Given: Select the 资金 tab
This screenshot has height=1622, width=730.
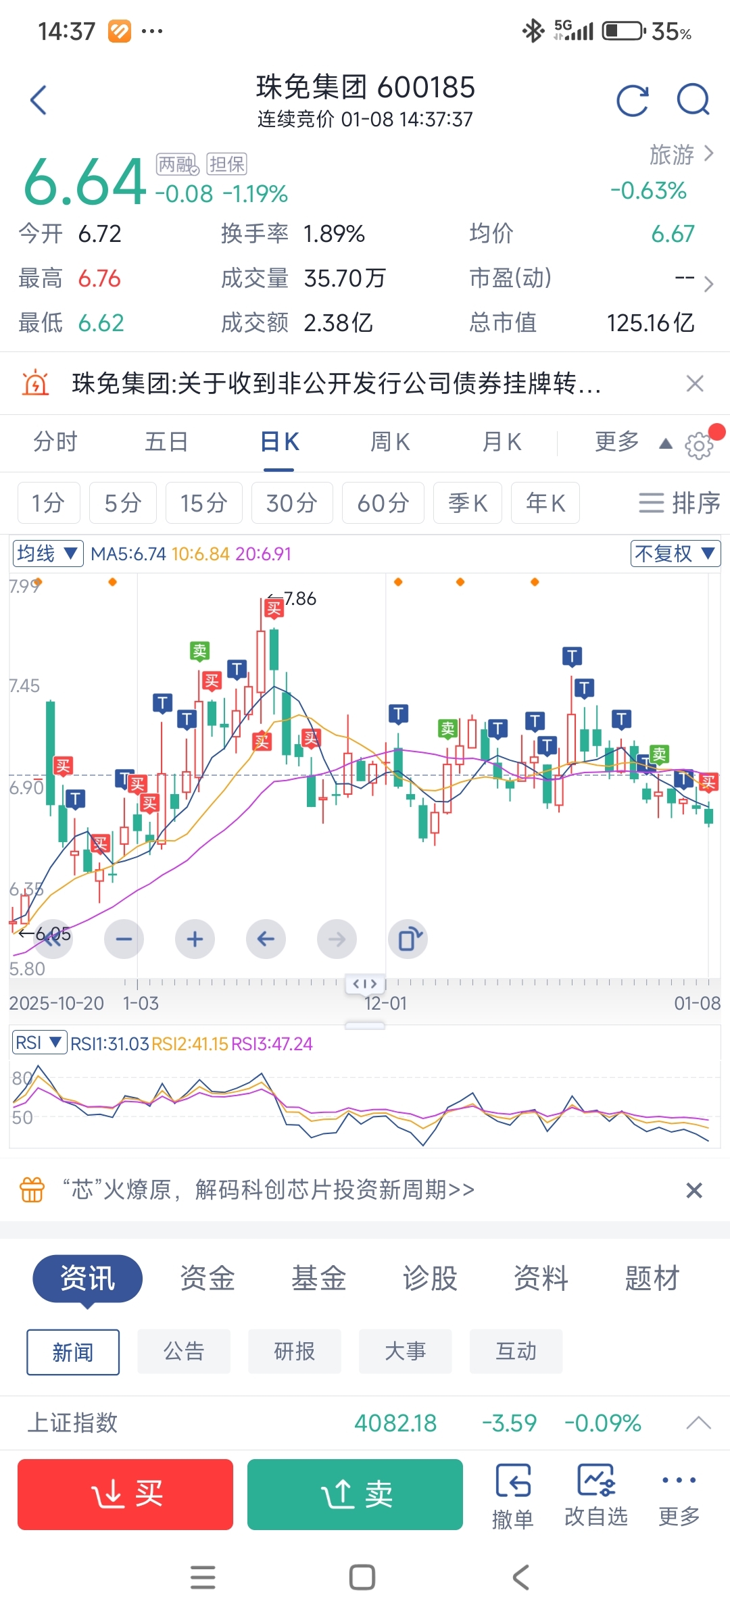Looking at the screenshot, I should (207, 1278).
